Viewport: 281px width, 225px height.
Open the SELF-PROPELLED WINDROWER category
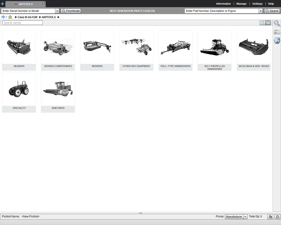pyautogui.click(x=215, y=50)
